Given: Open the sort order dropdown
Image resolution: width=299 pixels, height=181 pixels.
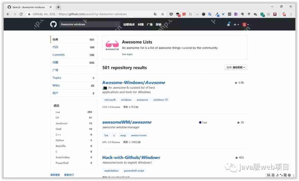Looking at the screenshot, I should pyautogui.click(x=236, y=67).
